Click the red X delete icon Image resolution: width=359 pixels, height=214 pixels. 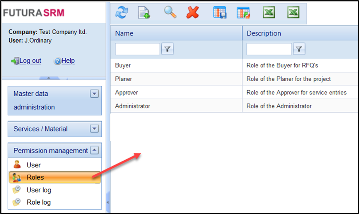[x=193, y=13]
